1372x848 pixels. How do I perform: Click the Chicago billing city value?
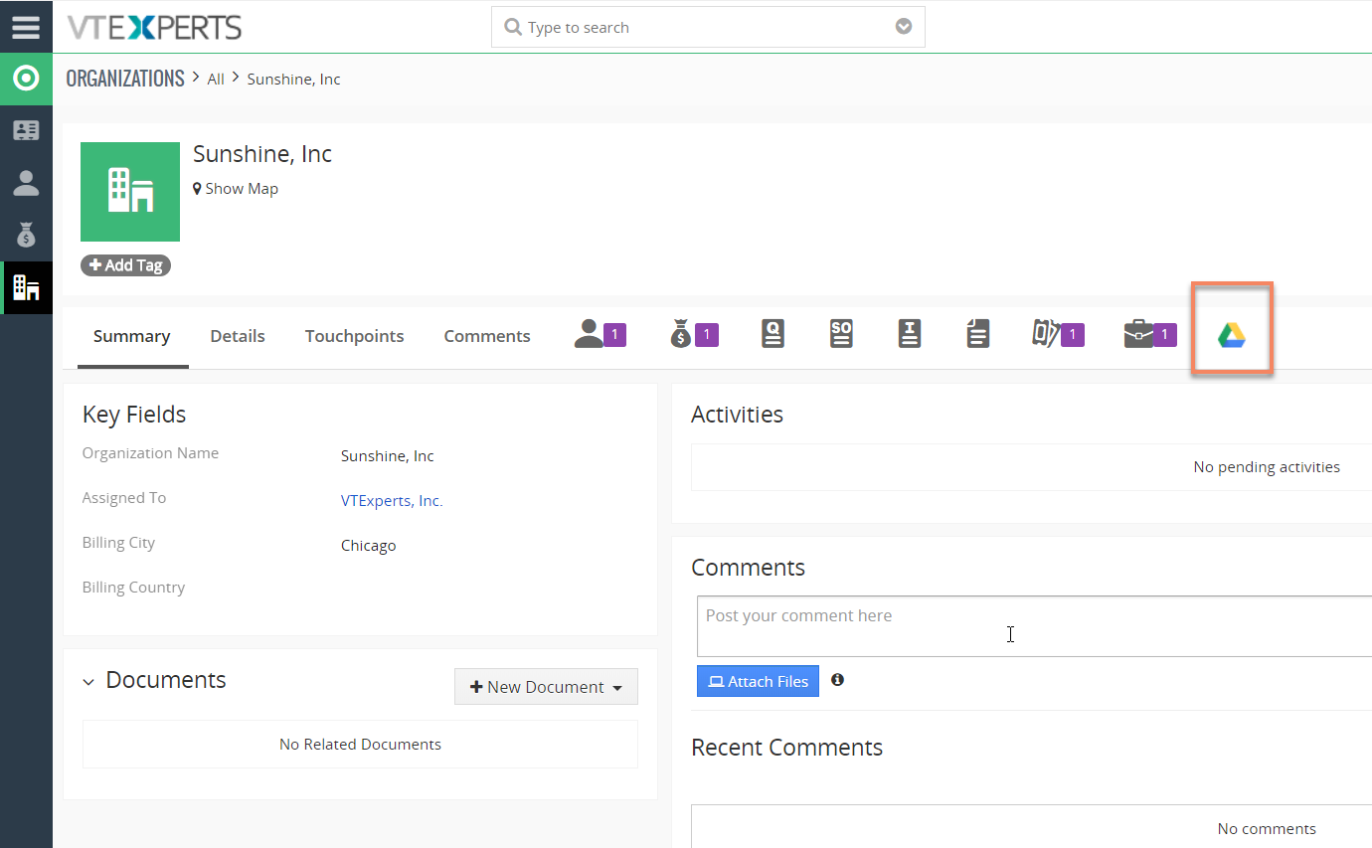click(369, 546)
